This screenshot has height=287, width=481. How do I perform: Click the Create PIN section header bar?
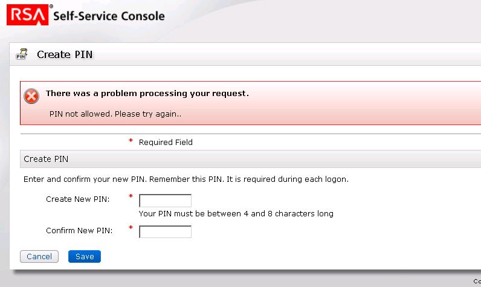[x=242, y=159]
